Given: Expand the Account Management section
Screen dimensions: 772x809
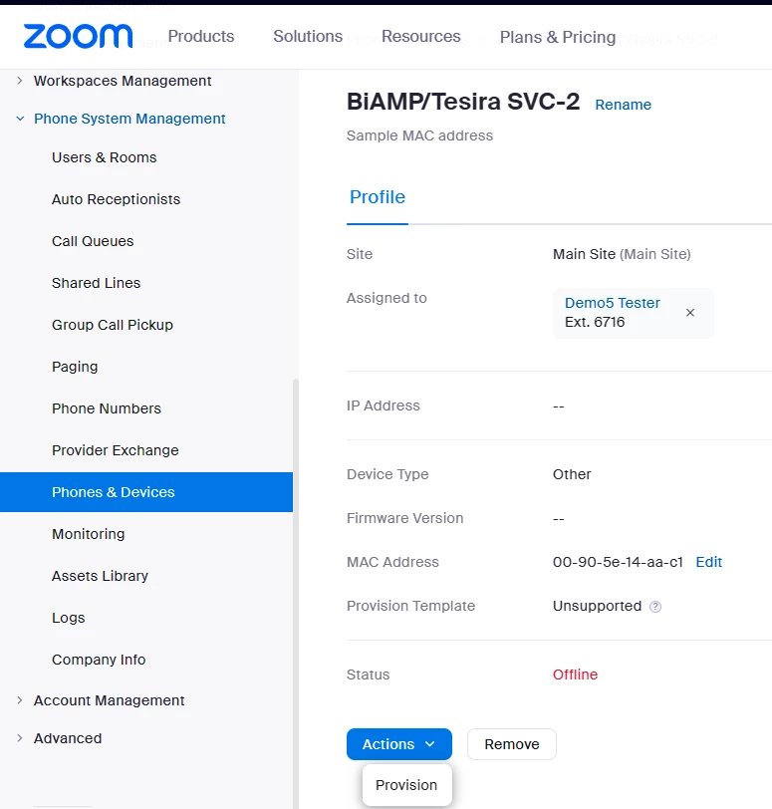Looking at the screenshot, I should pos(20,700).
